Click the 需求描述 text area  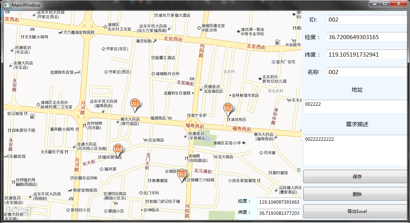pos(355,150)
